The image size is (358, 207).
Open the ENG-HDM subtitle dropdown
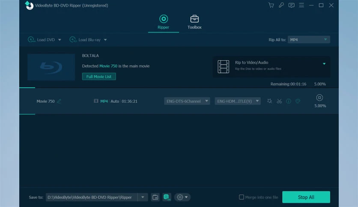238,101
